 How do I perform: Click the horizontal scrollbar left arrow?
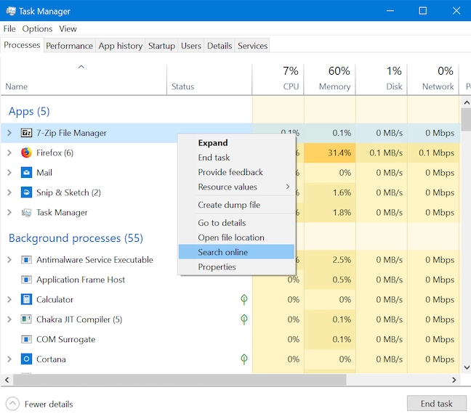tap(7, 380)
